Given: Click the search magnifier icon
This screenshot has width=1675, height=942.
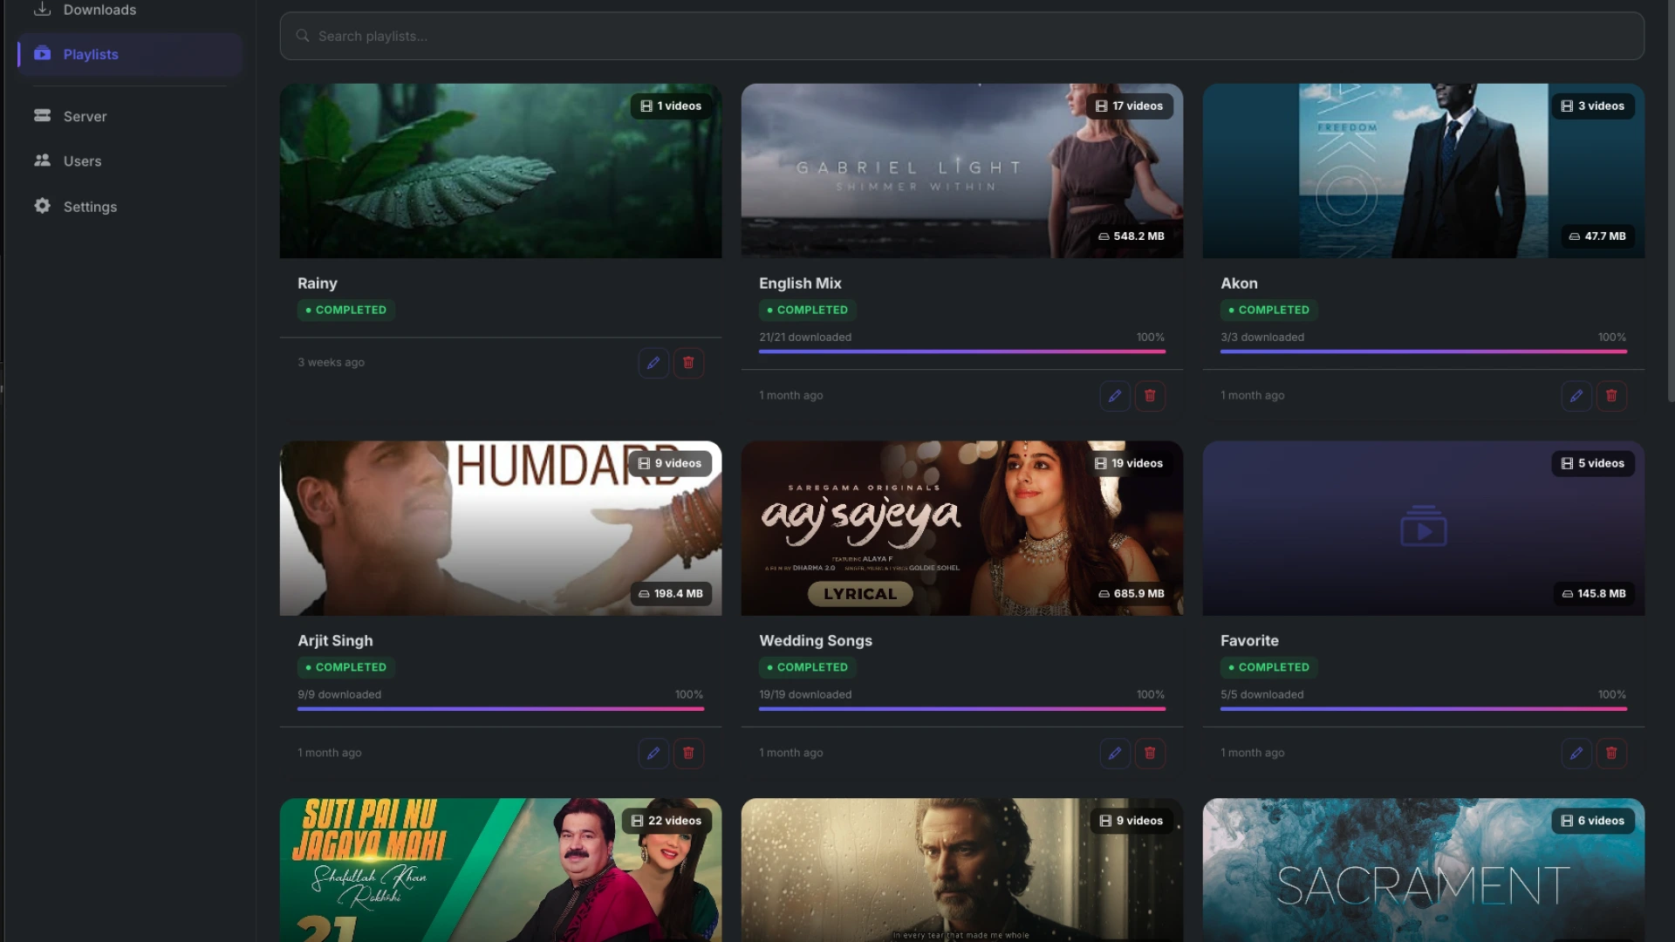Looking at the screenshot, I should pos(303,36).
